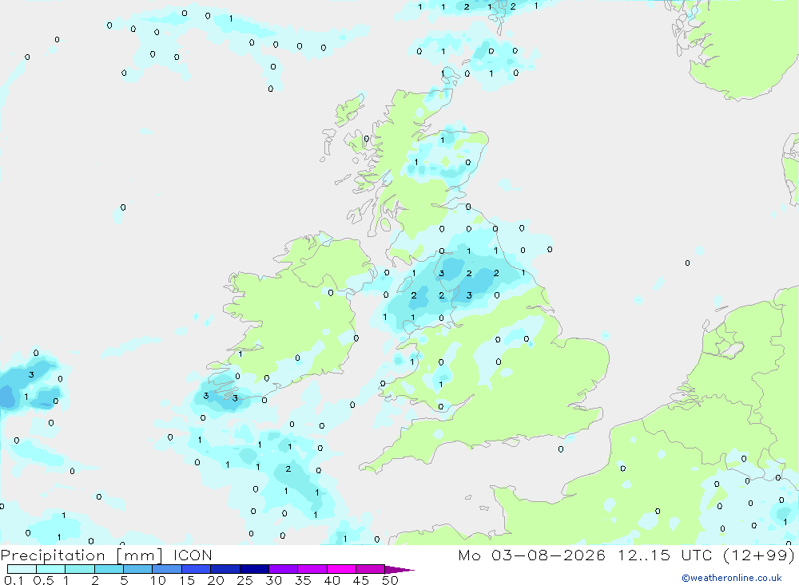Click the '35' legend scale label
The height and width of the screenshot is (585, 799).
[x=303, y=580]
